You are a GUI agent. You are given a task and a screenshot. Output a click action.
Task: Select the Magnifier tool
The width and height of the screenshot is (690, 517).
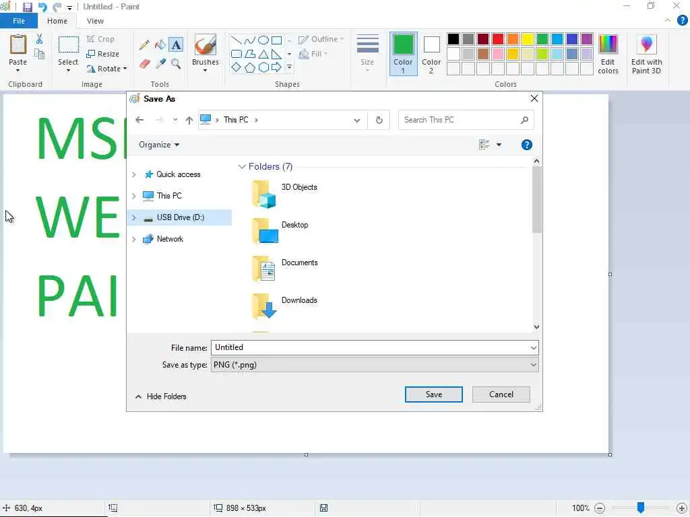point(176,64)
